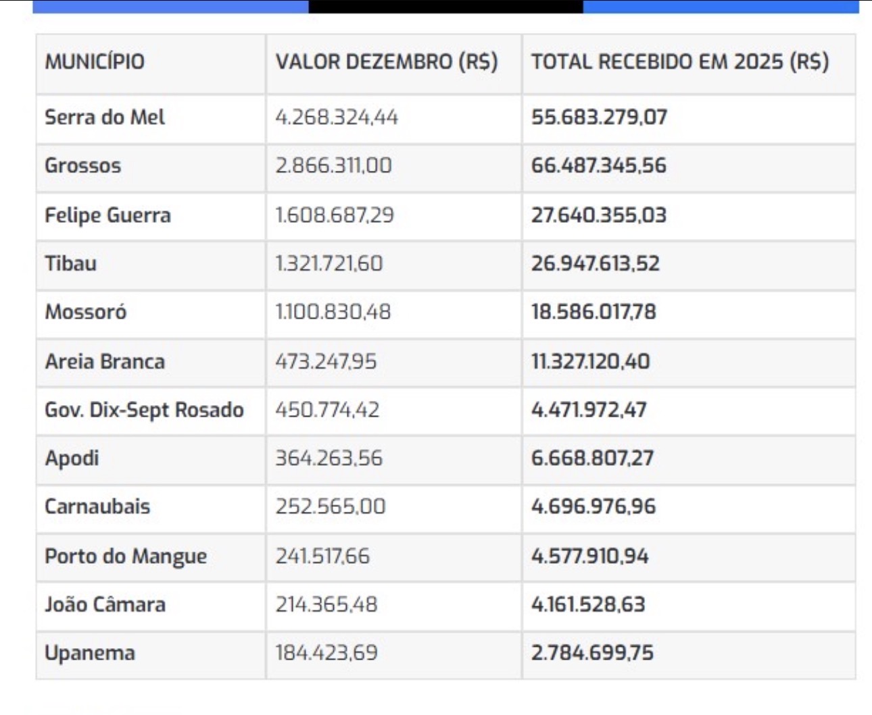Select the Grossos row name cell
This screenshot has width=872, height=715.
(x=83, y=166)
